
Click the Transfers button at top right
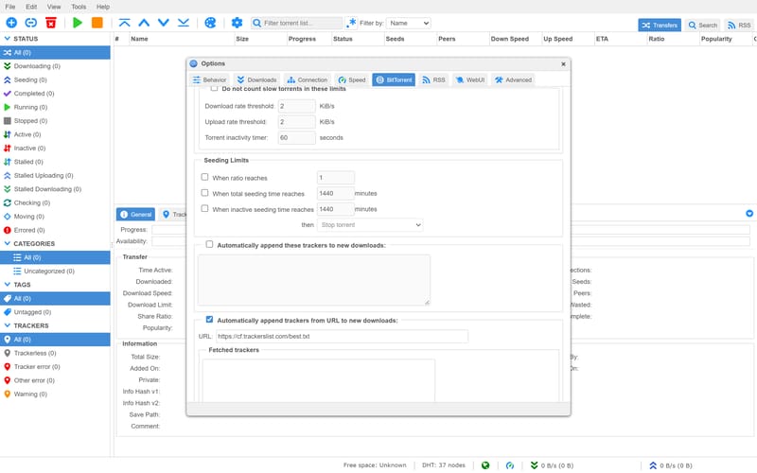(660, 26)
